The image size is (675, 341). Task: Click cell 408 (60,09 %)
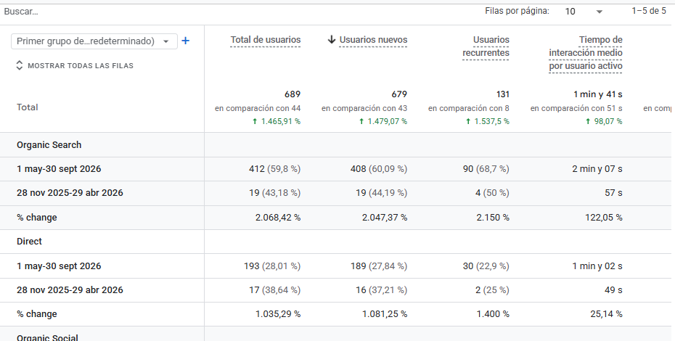(x=379, y=169)
